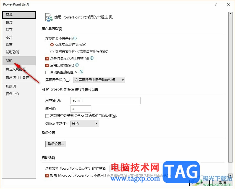Viewport: 235px width, 189px height.
Task: Switch to the 高级 category
Action: tap(19, 60)
